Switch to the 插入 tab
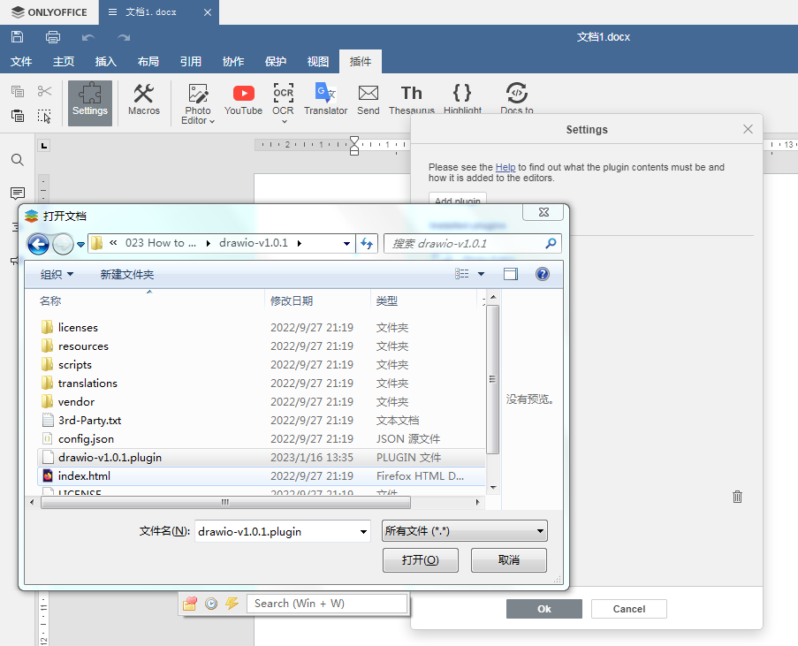This screenshot has width=798, height=646. pyautogui.click(x=106, y=62)
